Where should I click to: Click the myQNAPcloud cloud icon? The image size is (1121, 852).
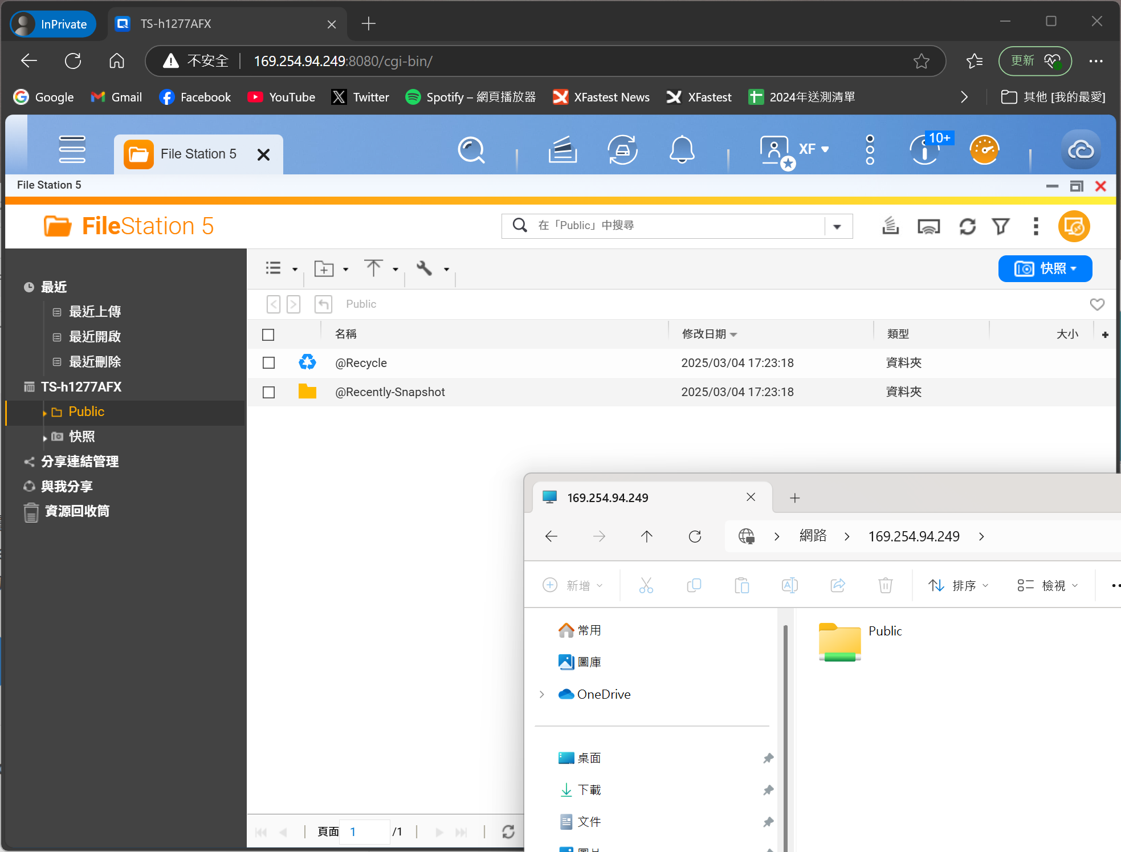1081,150
